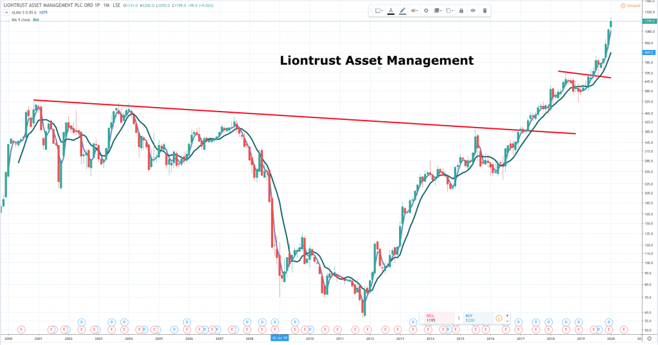This screenshot has height=345, width=658.
Task: Decrease quantity with the minus button
Action: point(508,321)
